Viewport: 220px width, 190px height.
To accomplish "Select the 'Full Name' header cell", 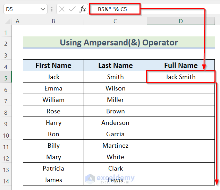I will click(181, 65).
